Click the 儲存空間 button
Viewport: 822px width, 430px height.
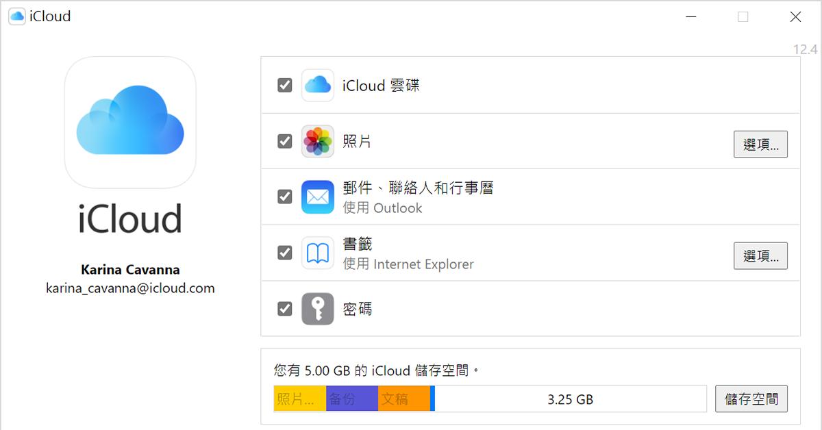(x=751, y=399)
